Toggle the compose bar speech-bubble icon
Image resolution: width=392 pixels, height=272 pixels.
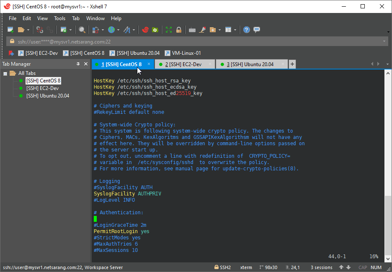[256, 30]
